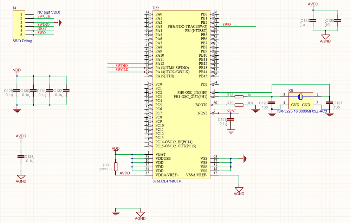Click the AVDD power port above C133
The height and width of the screenshot is (223, 351).
point(21,137)
